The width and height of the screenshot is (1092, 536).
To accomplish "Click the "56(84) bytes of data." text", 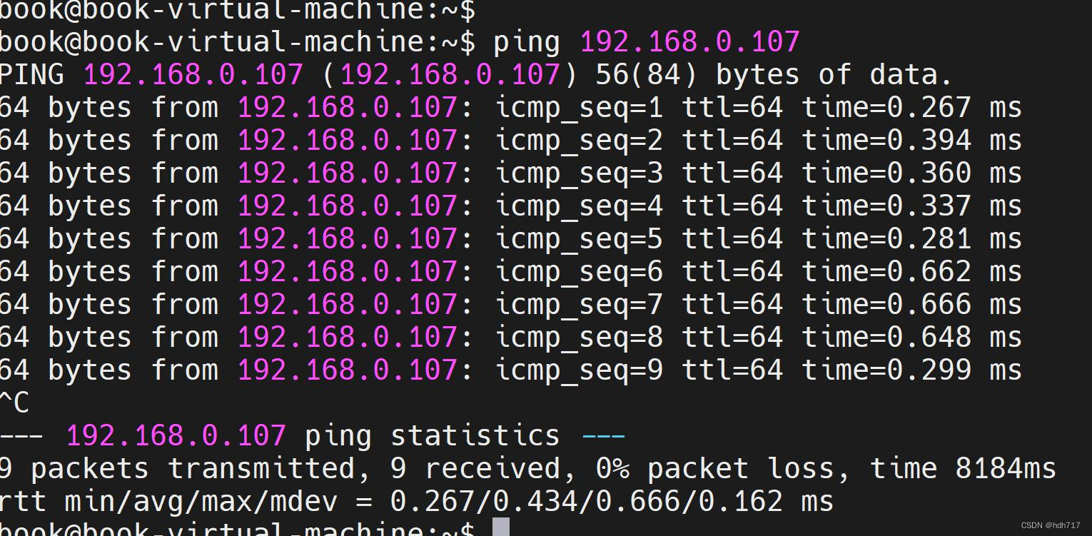I will pos(774,75).
